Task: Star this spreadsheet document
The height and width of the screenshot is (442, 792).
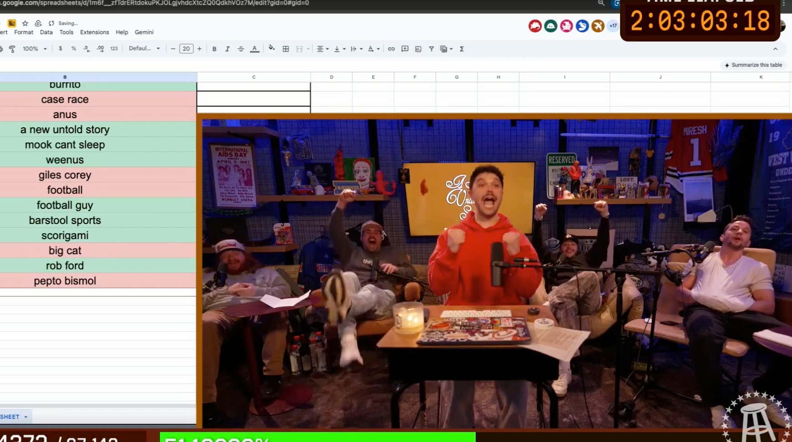Action: tap(25, 23)
